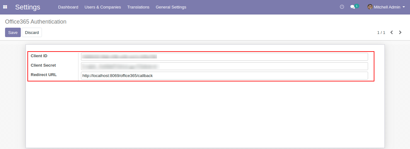
Task: Open the Users & Companies menu
Action: [102, 7]
